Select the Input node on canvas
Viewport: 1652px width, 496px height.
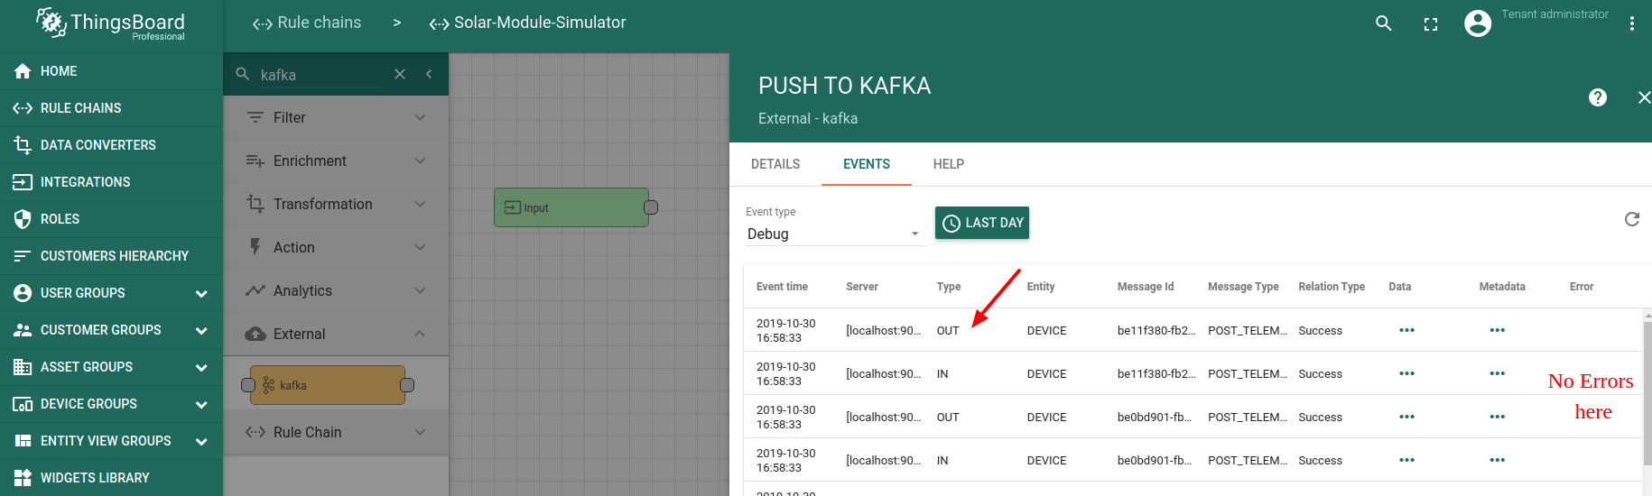click(571, 207)
